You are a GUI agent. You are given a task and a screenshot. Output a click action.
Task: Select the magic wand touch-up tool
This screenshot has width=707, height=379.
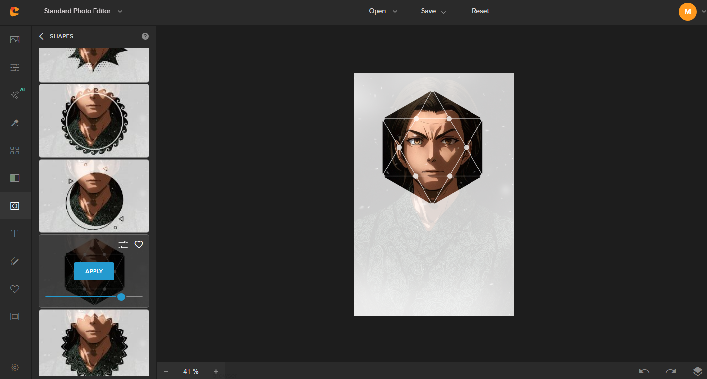[15, 123]
